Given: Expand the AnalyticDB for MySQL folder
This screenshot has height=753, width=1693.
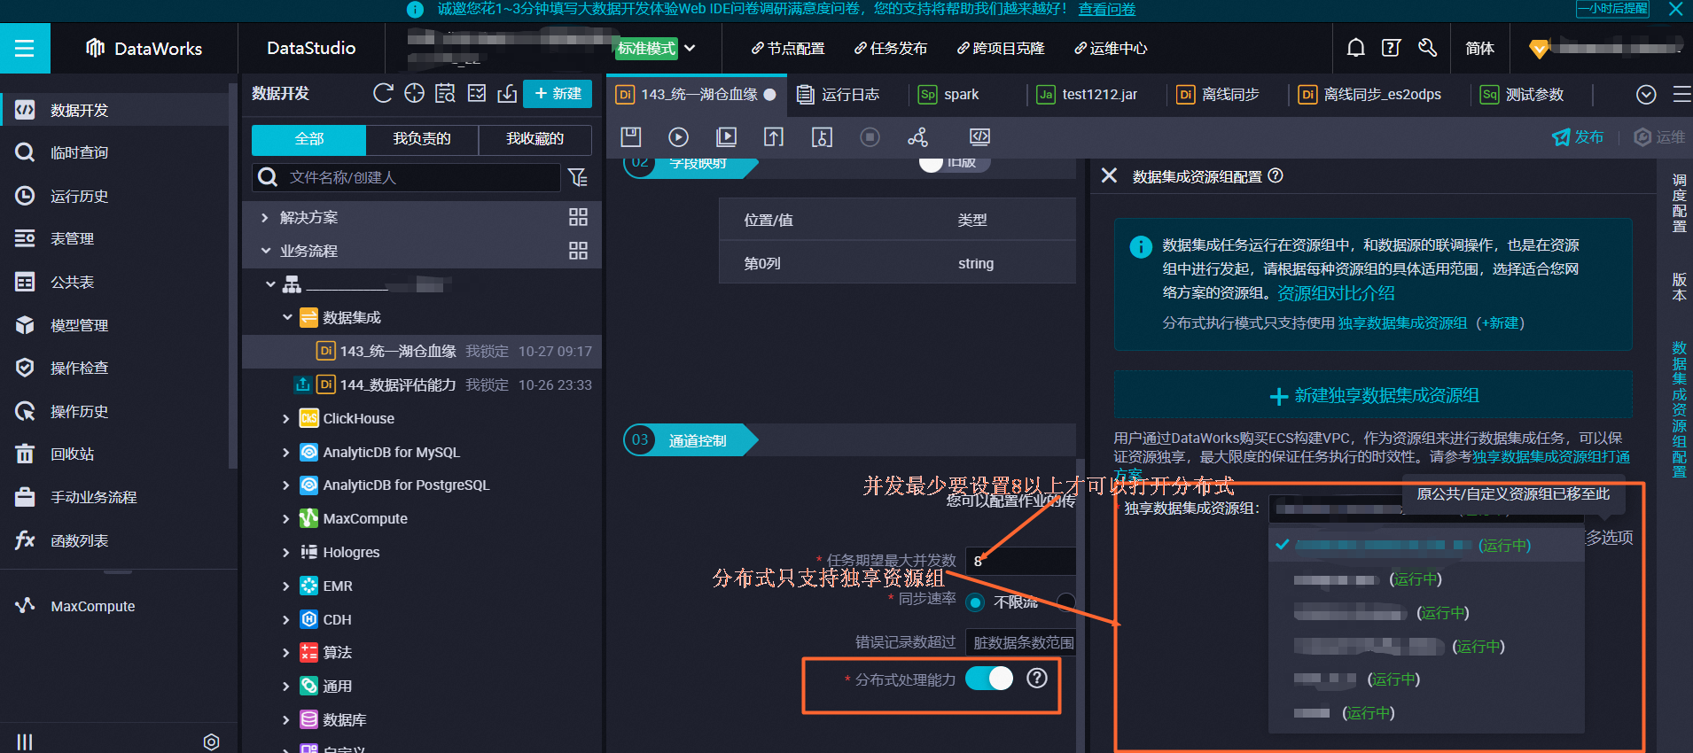Looking at the screenshot, I should click(285, 452).
